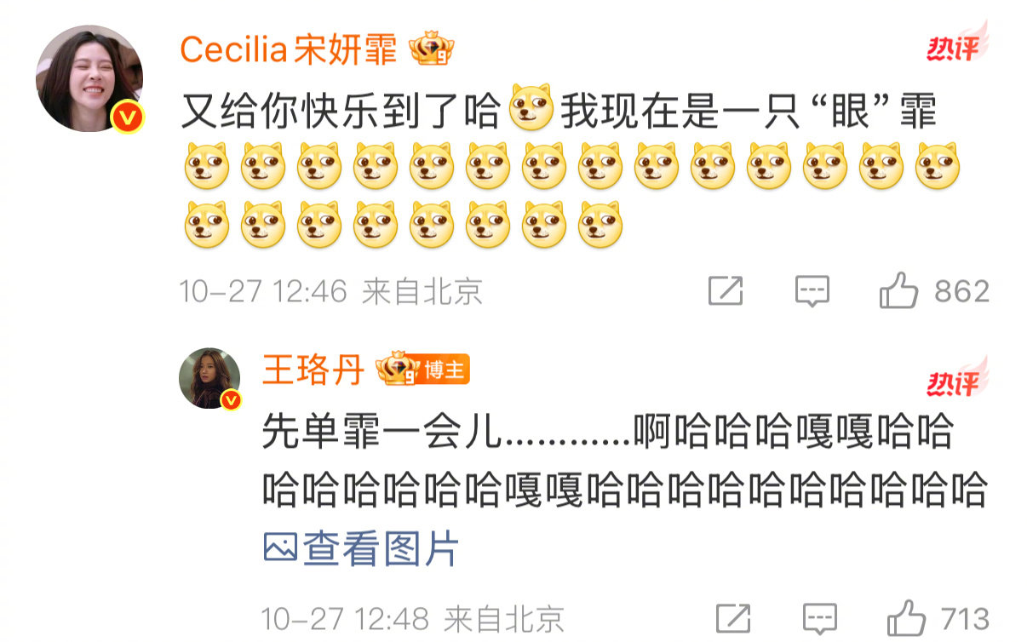Viewport: 1027px width, 642px height.
Task: Tap the crown membership badge beside 王珞丹
Action: [x=398, y=370]
